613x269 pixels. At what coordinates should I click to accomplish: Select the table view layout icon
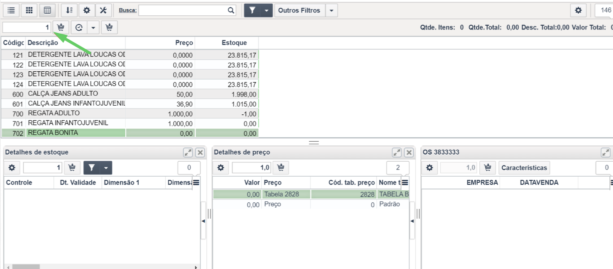pos(47,10)
